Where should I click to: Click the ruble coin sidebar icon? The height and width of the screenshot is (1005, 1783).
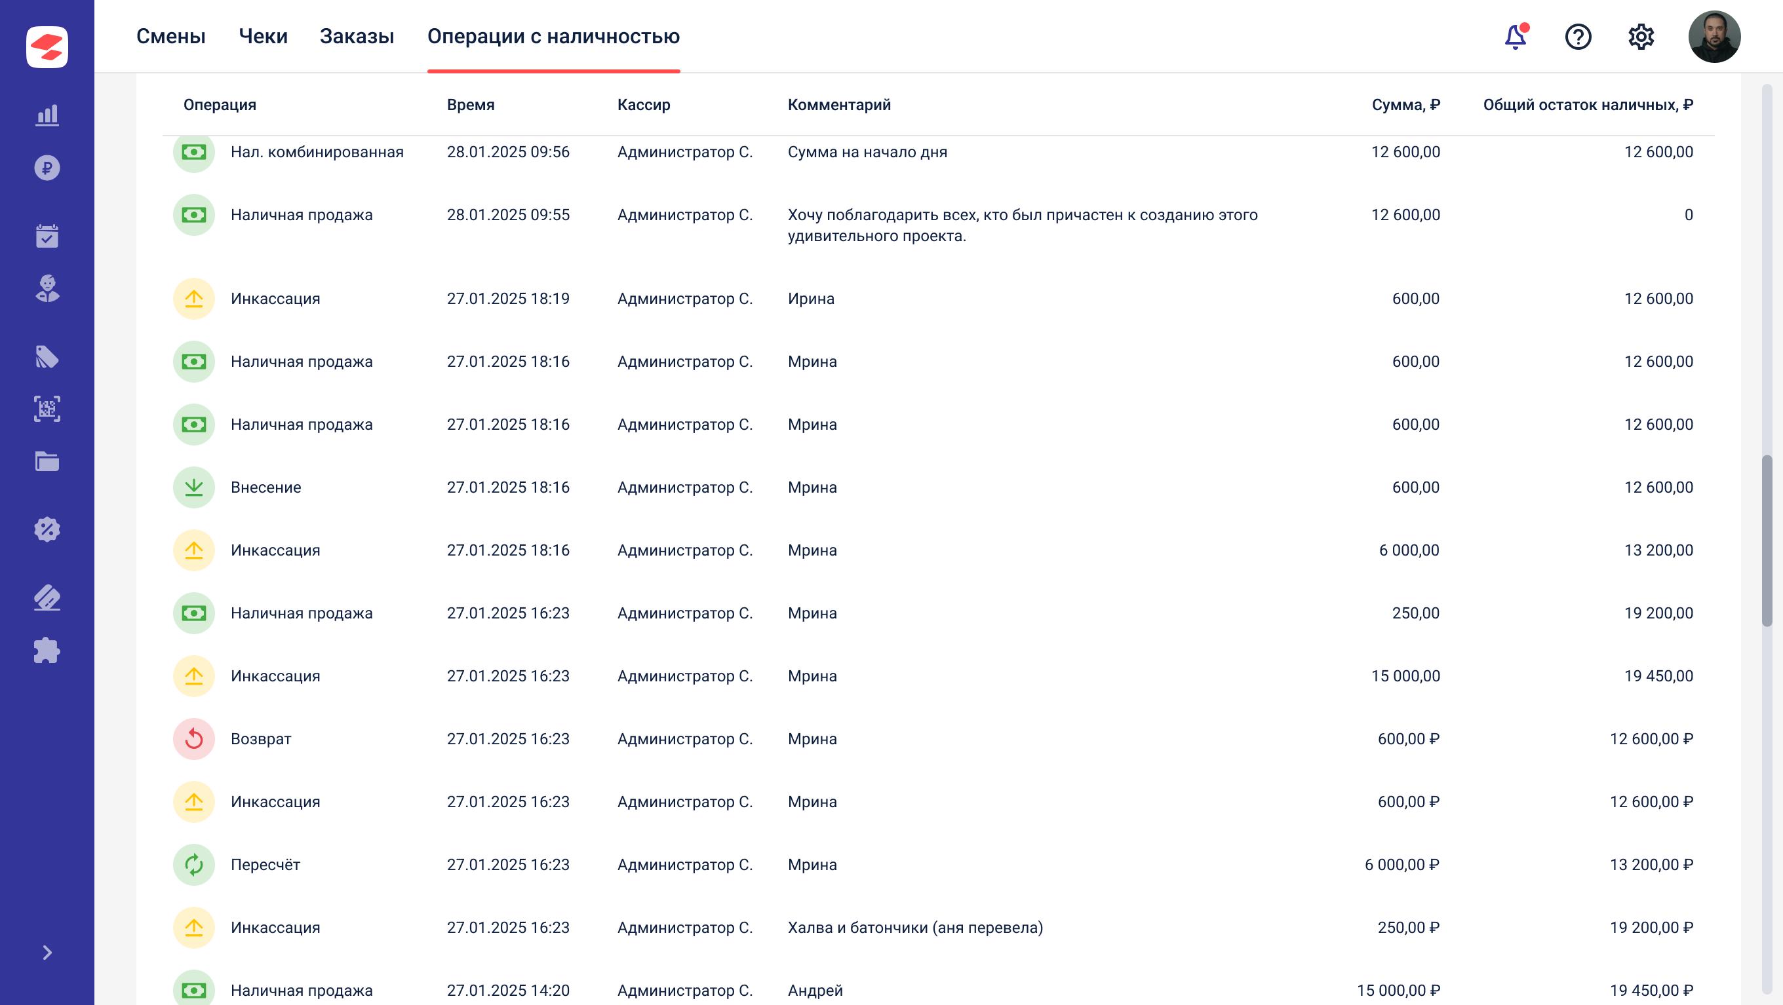(x=47, y=168)
